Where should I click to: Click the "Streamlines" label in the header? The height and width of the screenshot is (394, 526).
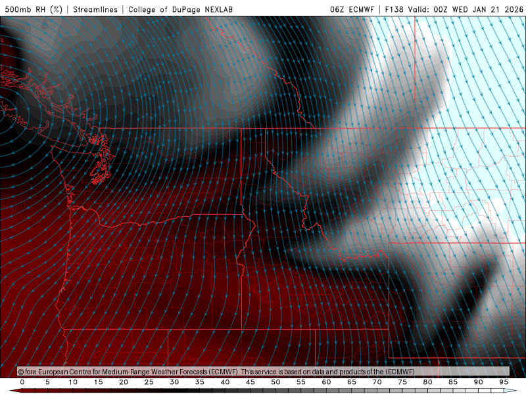[95, 9]
